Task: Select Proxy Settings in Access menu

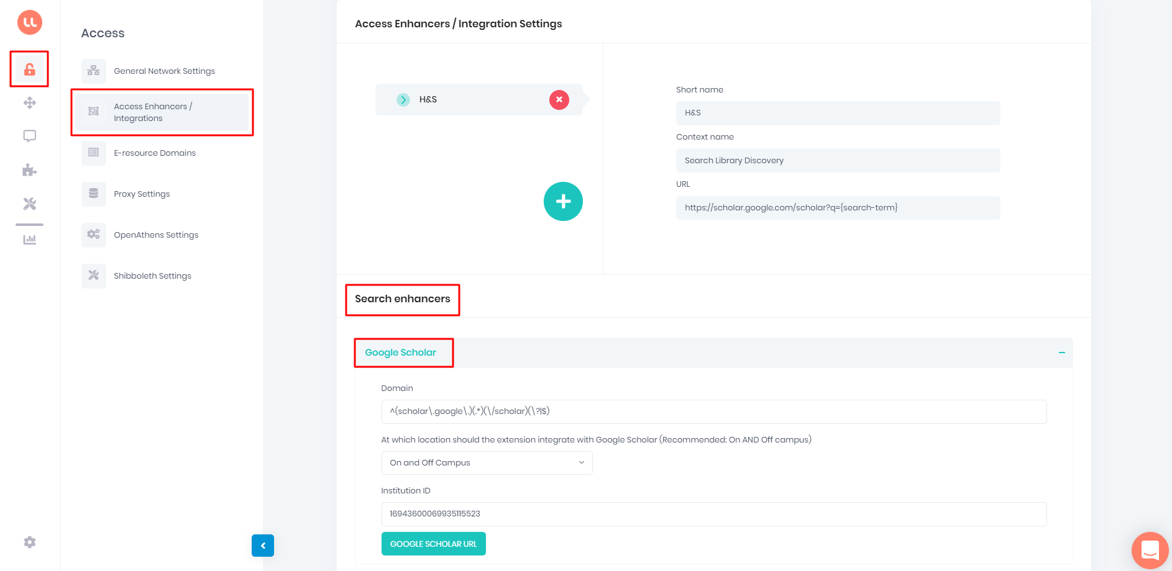Action: (x=141, y=194)
